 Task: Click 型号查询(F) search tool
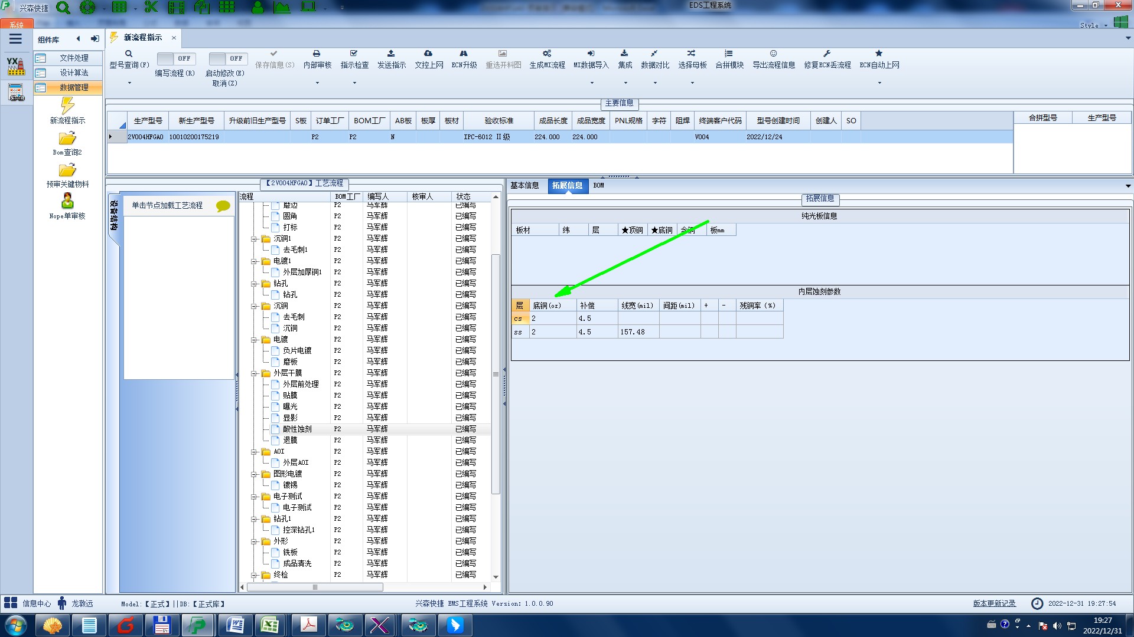point(129,59)
